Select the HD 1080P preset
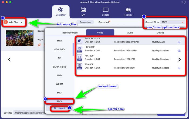The width and height of the screenshot is (189, 119). (x=131, y=49)
